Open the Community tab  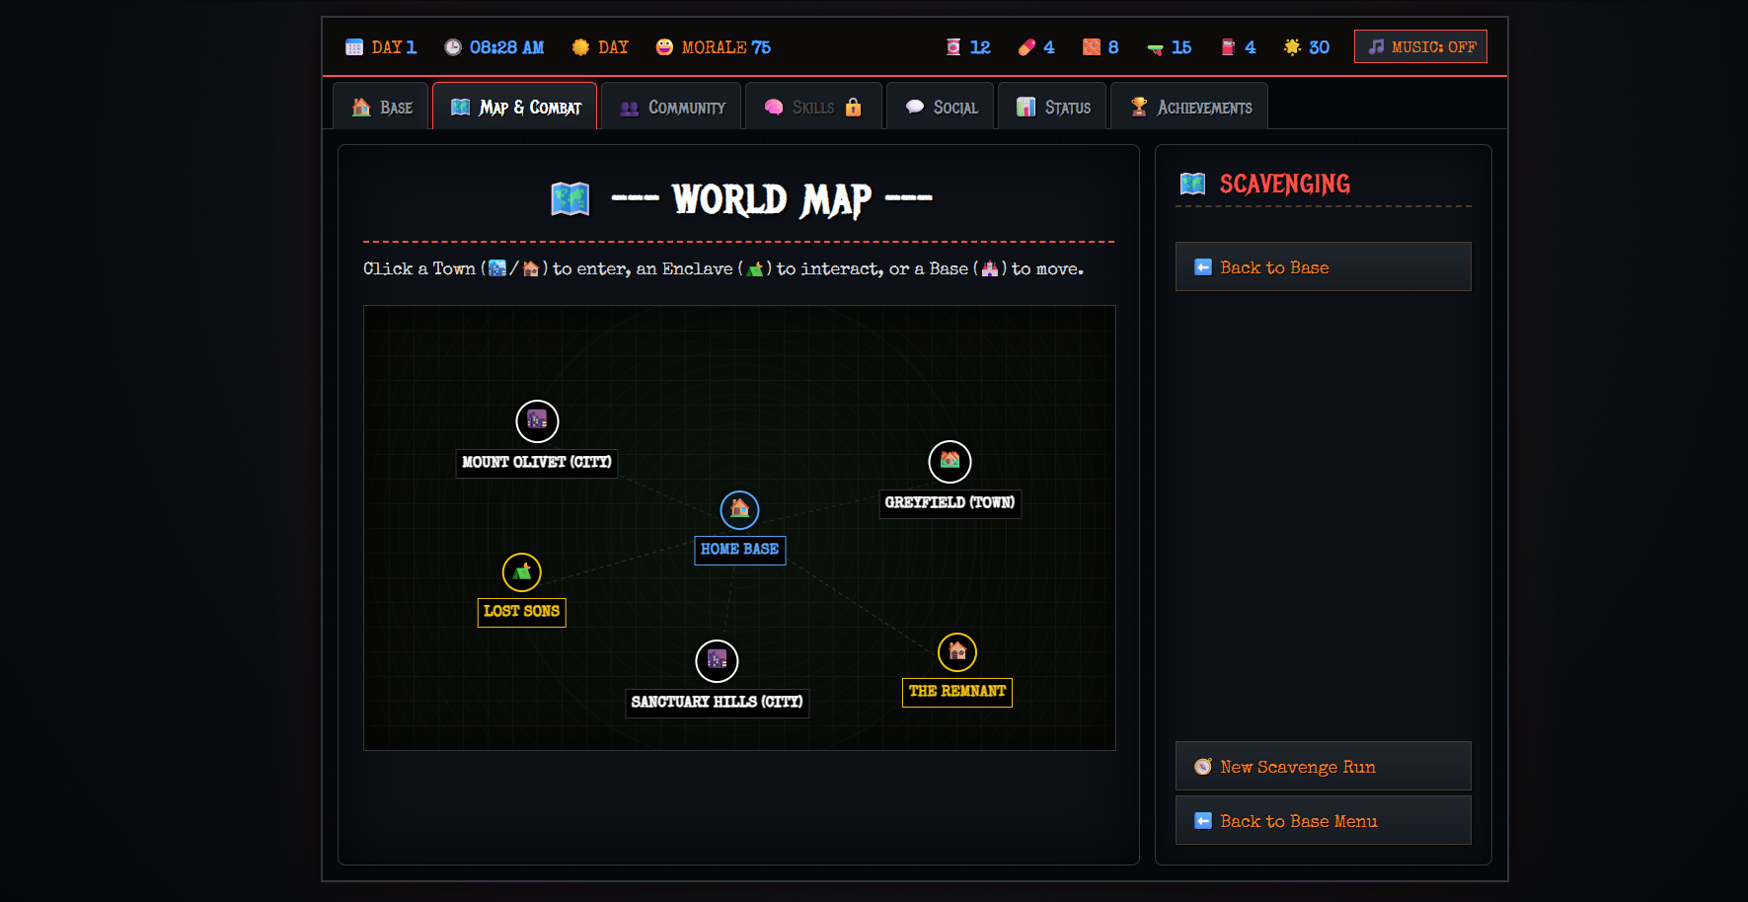[x=671, y=106]
